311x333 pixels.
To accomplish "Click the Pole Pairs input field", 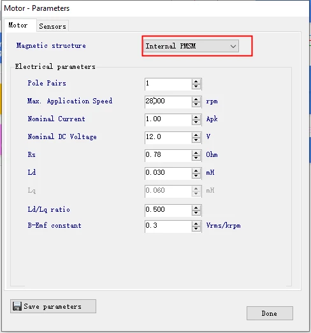I will (168, 84).
